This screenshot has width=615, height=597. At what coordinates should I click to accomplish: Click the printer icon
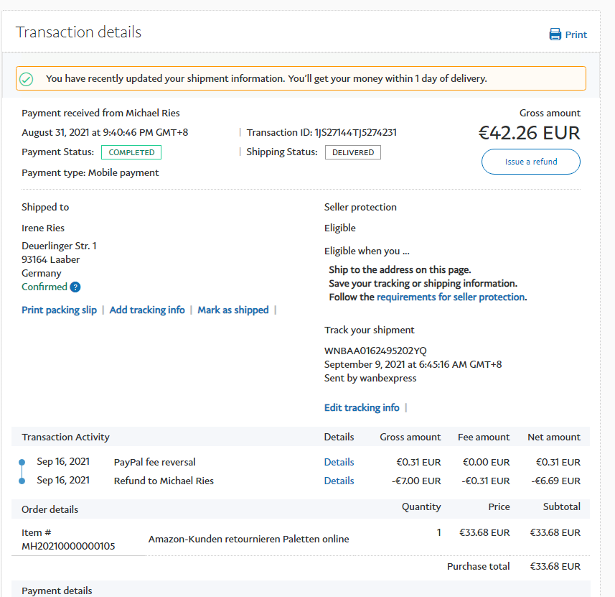(555, 34)
